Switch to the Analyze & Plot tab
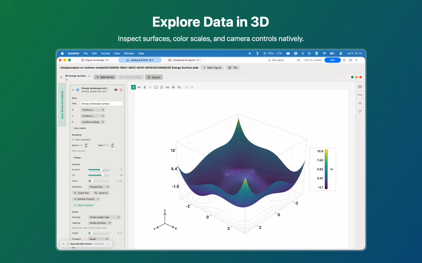 (x=140, y=60)
